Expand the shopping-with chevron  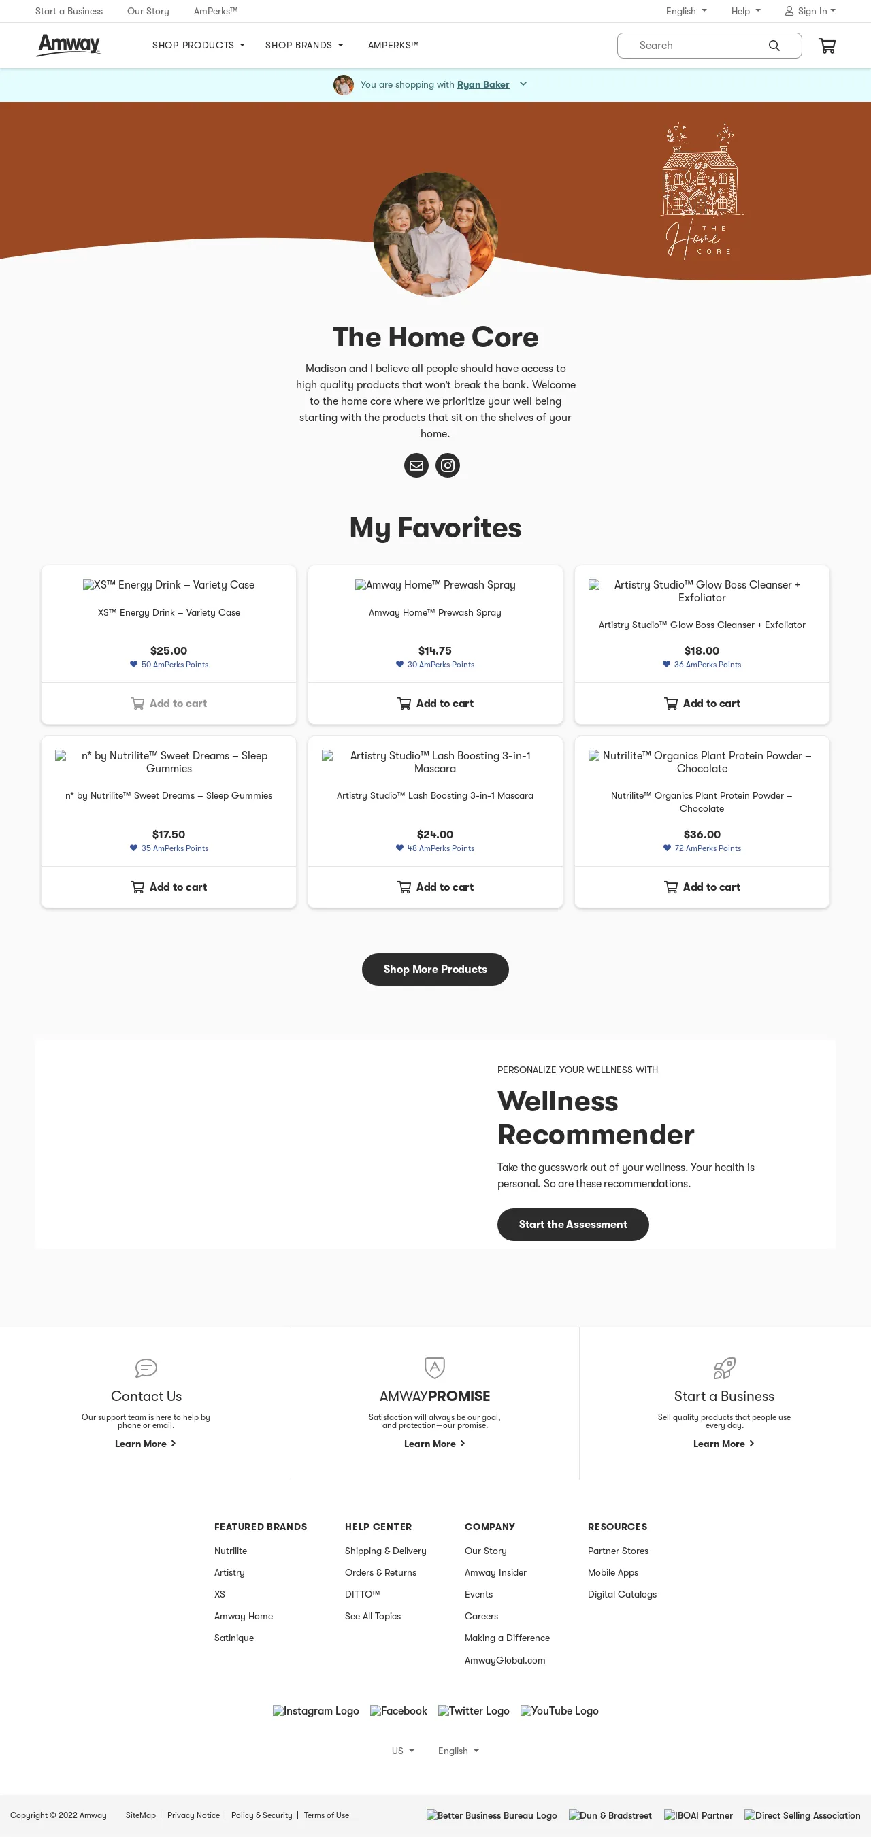tap(523, 84)
